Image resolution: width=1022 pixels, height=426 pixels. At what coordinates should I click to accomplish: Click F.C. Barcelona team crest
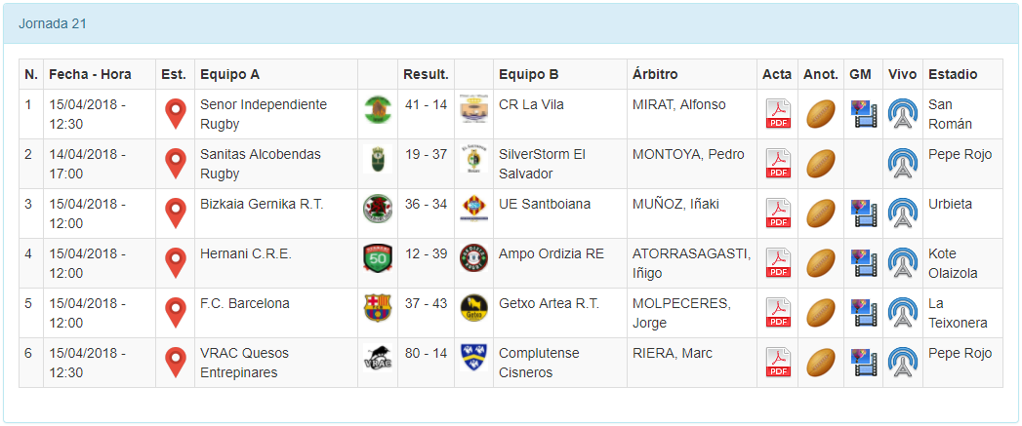pyautogui.click(x=377, y=308)
